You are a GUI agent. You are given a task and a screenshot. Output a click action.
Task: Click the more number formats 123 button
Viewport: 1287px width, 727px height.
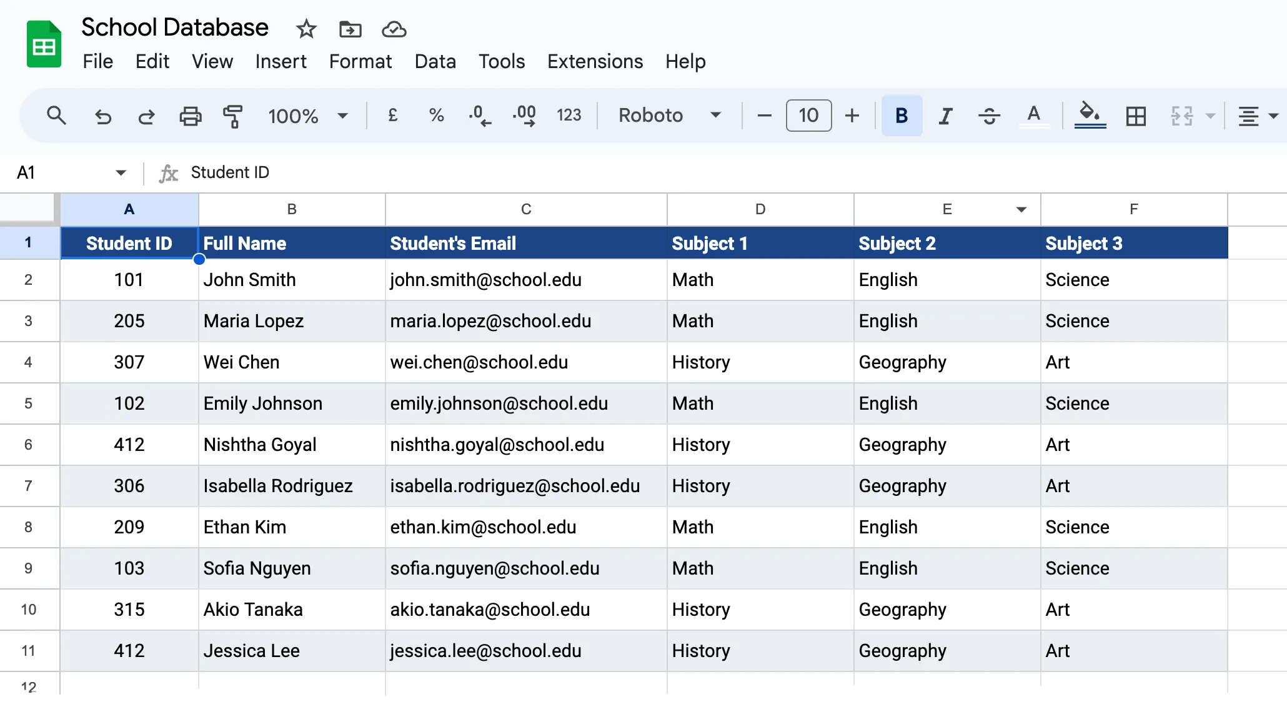(569, 116)
